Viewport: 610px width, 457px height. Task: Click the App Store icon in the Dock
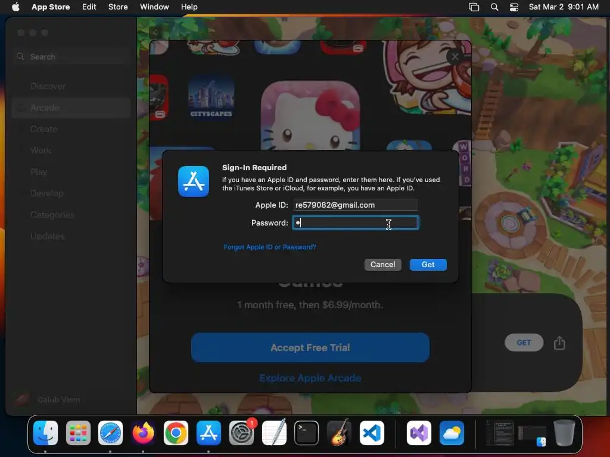click(x=208, y=433)
